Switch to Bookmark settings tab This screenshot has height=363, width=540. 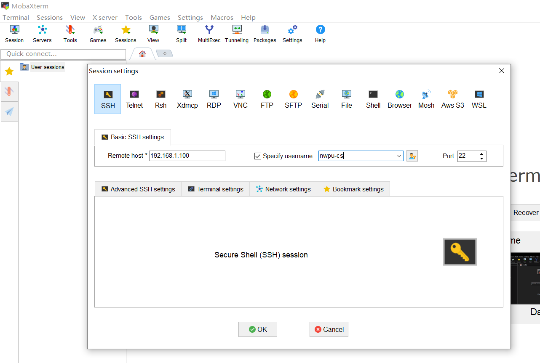pos(353,189)
